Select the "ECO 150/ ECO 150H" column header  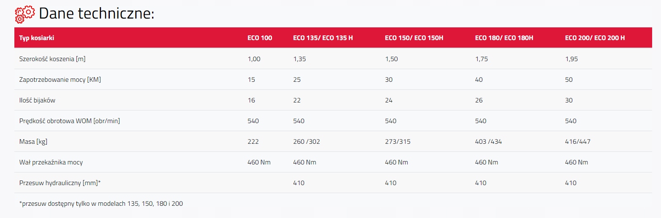(x=414, y=38)
